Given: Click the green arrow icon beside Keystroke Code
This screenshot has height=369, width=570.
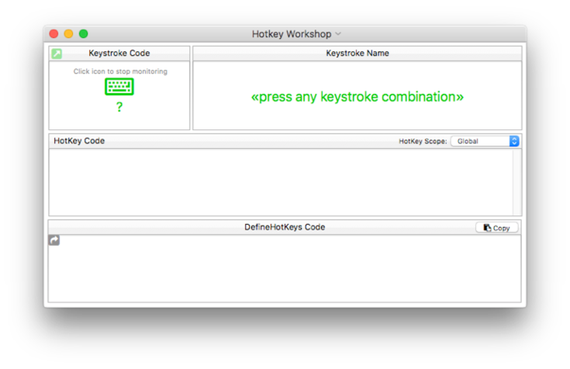Looking at the screenshot, I should click(57, 53).
